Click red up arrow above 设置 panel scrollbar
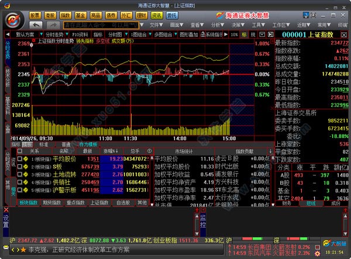This screenshot has height=259, width=351. pos(197,210)
